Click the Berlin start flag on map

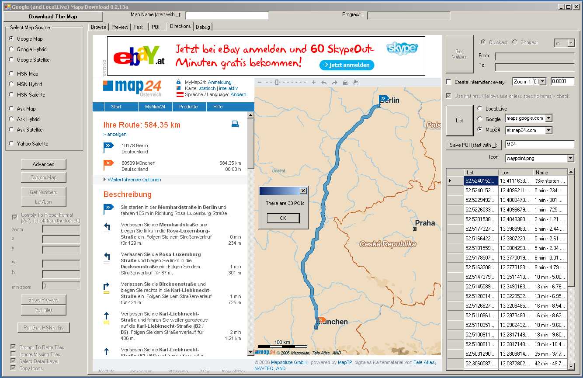click(383, 99)
